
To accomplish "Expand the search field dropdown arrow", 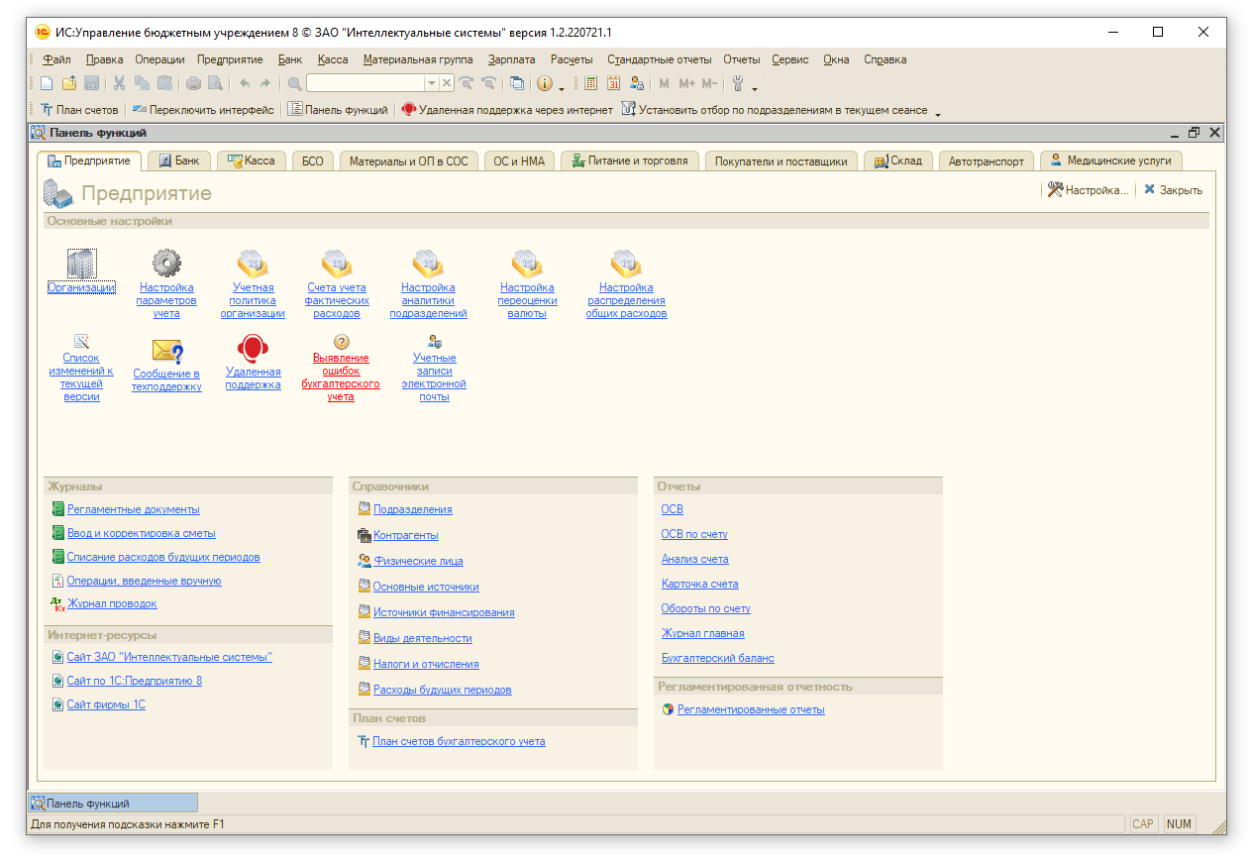I will point(431,84).
